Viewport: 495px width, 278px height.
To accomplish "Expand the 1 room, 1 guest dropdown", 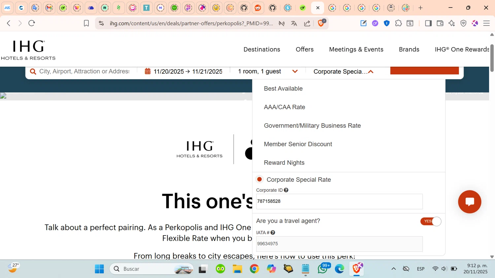I will click(x=268, y=71).
